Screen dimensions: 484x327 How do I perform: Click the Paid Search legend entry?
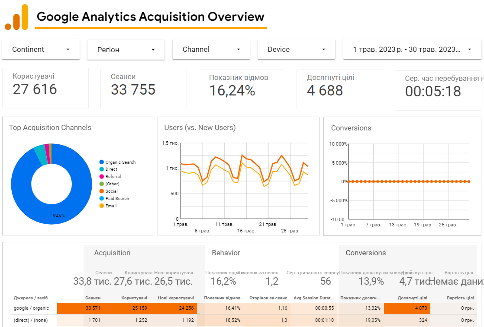[117, 199]
